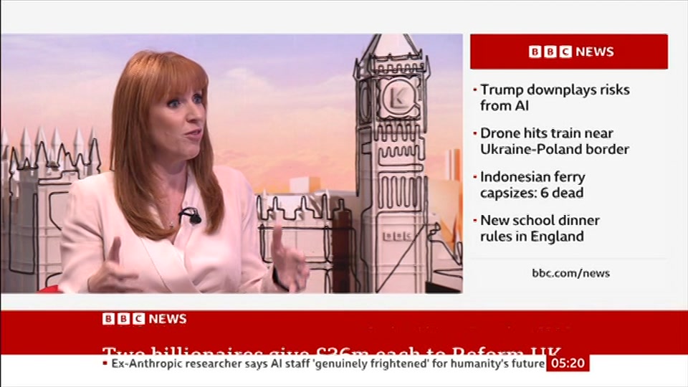Click the BBC News logo in red sidebar header

click(x=571, y=52)
